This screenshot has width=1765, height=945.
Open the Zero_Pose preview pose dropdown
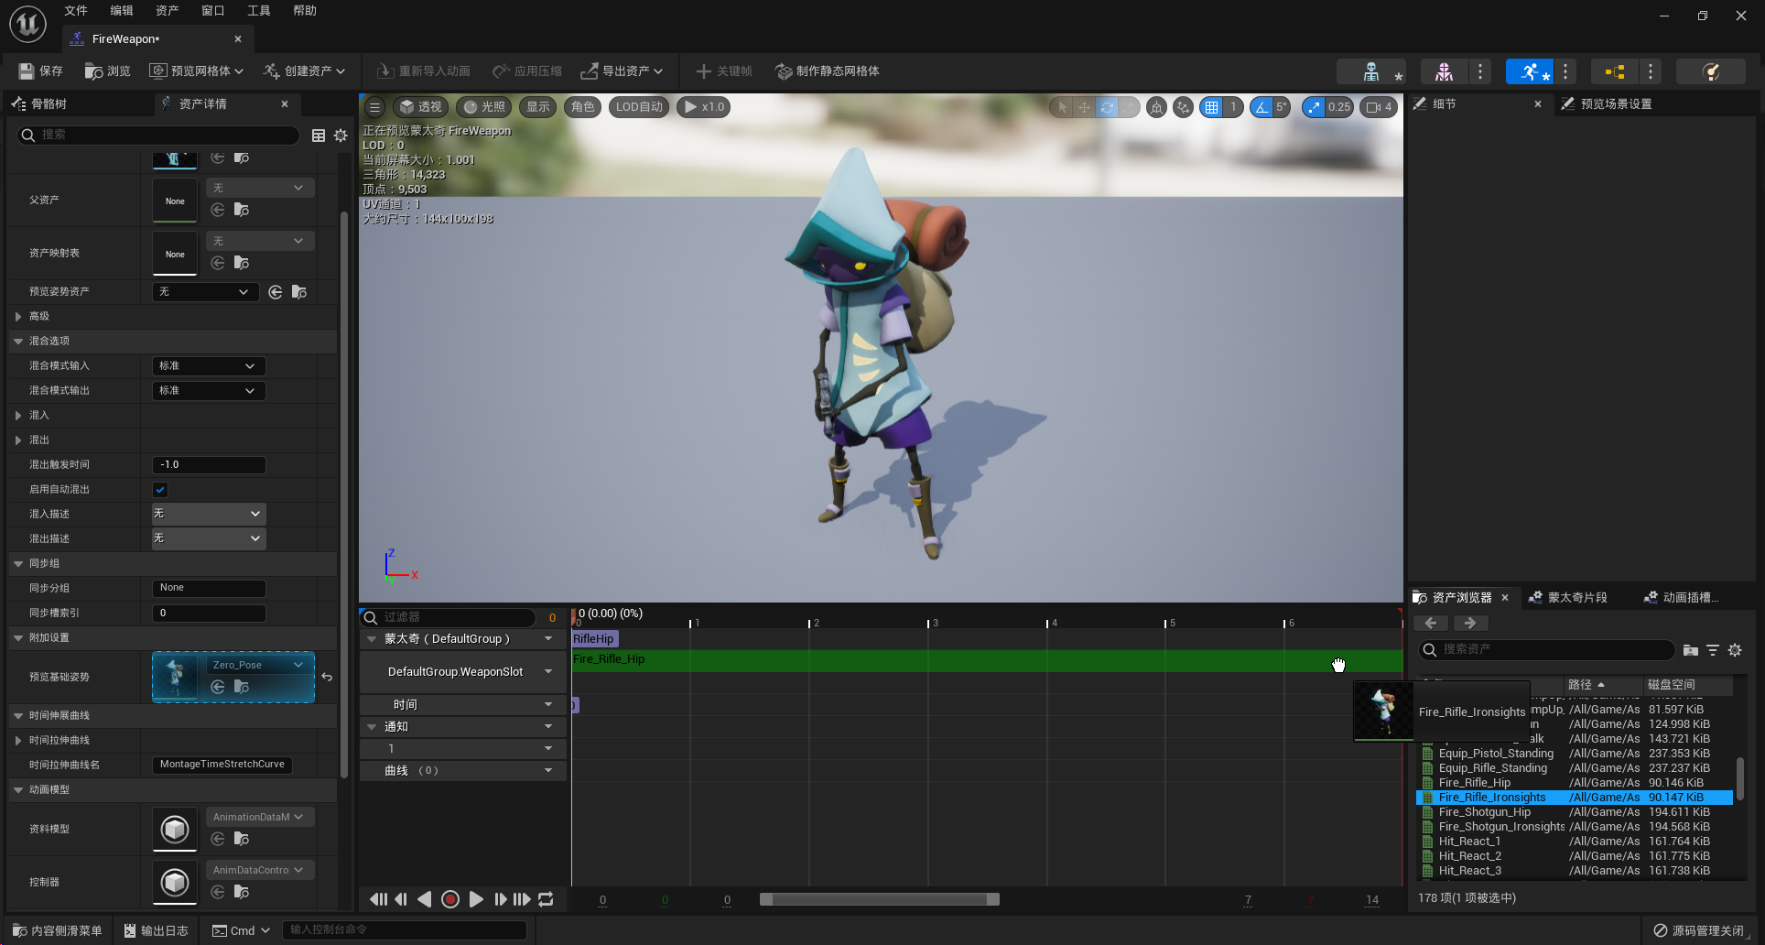260,665
